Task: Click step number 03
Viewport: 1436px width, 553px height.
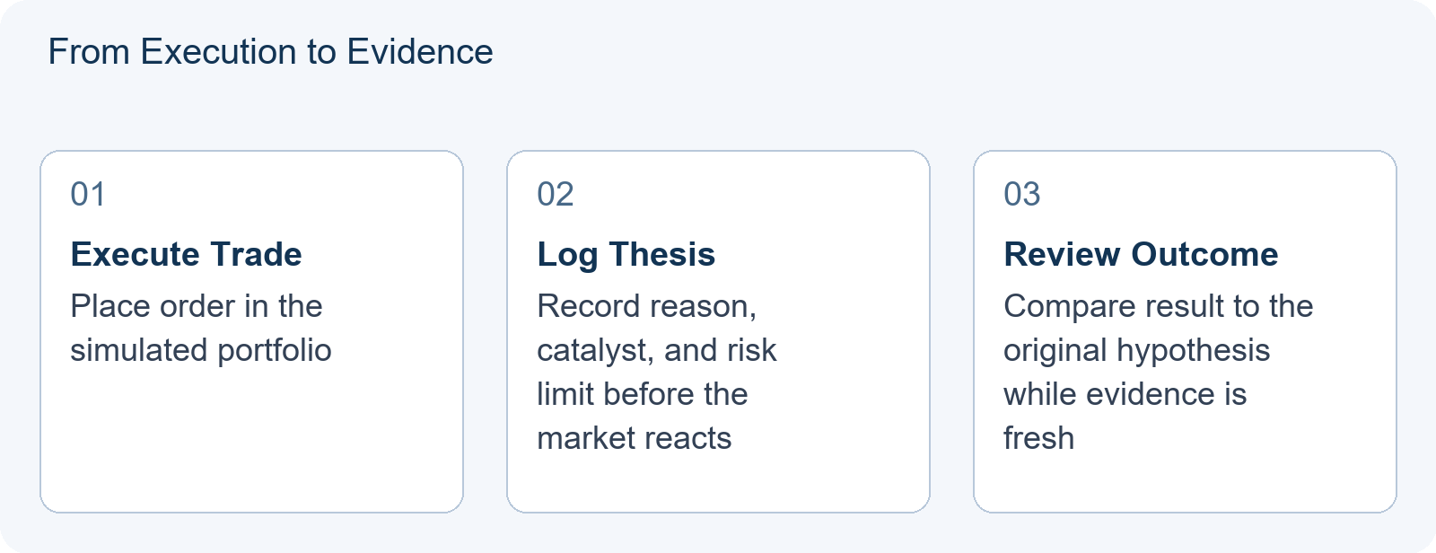Action: click(x=1022, y=194)
